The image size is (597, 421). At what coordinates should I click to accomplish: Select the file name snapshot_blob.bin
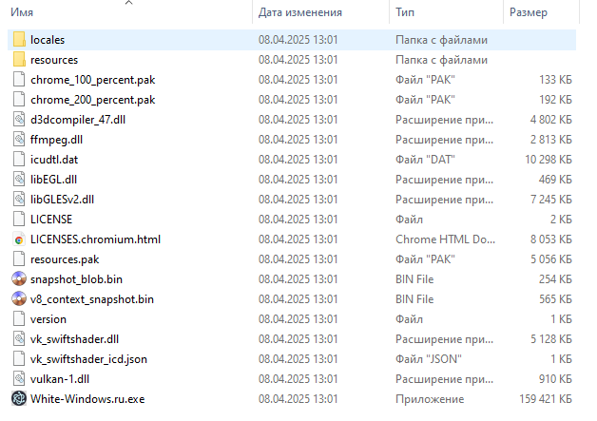[x=77, y=279]
